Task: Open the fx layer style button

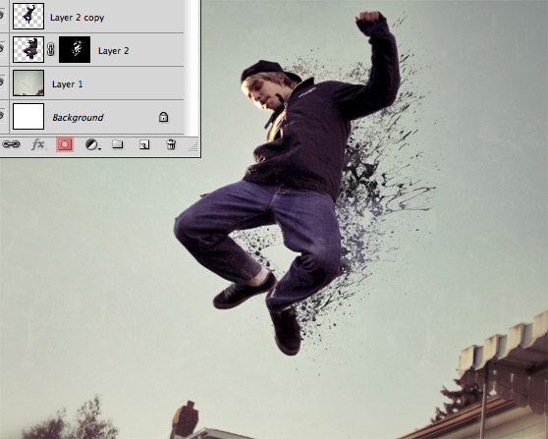Action: click(37, 144)
